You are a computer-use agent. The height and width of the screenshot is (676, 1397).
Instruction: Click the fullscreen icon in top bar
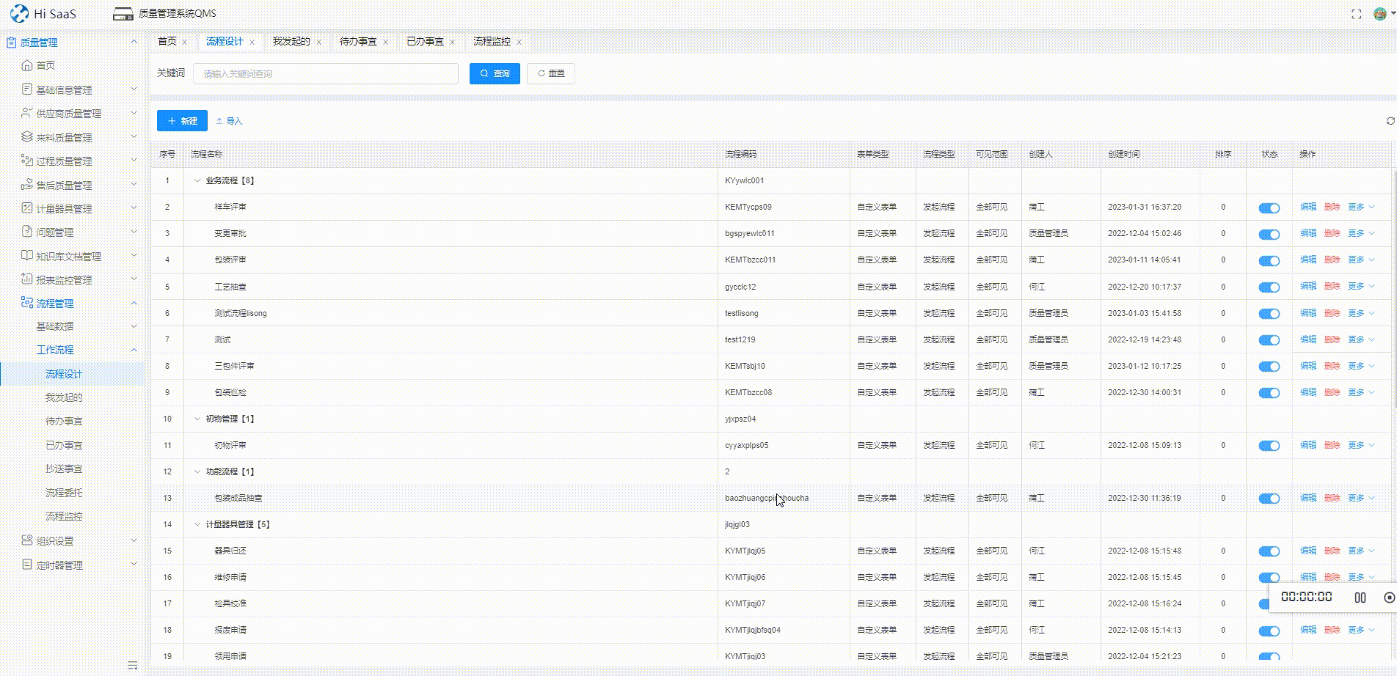[x=1356, y=14]
